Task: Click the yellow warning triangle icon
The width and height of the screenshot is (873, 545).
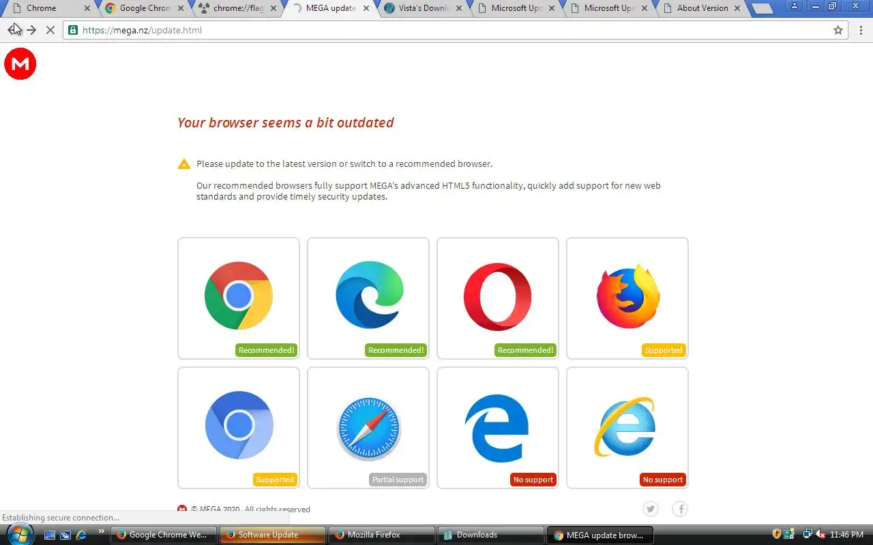Action: tap(184, 163)
